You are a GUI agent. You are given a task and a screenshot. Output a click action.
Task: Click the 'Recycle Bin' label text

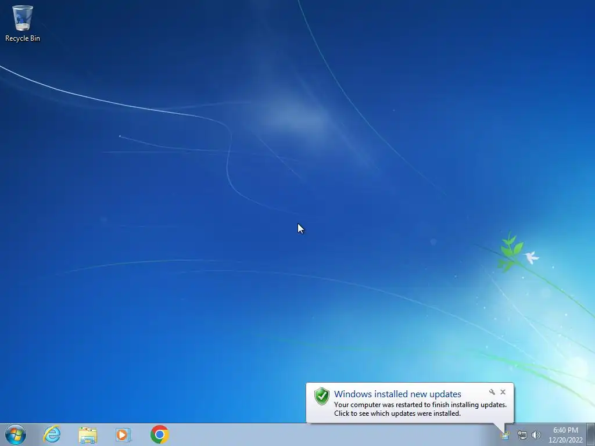click(x=23, y=38)
